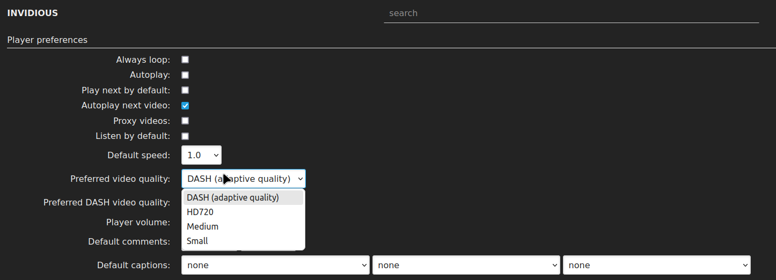Check Play next by default

pos(185,90)
